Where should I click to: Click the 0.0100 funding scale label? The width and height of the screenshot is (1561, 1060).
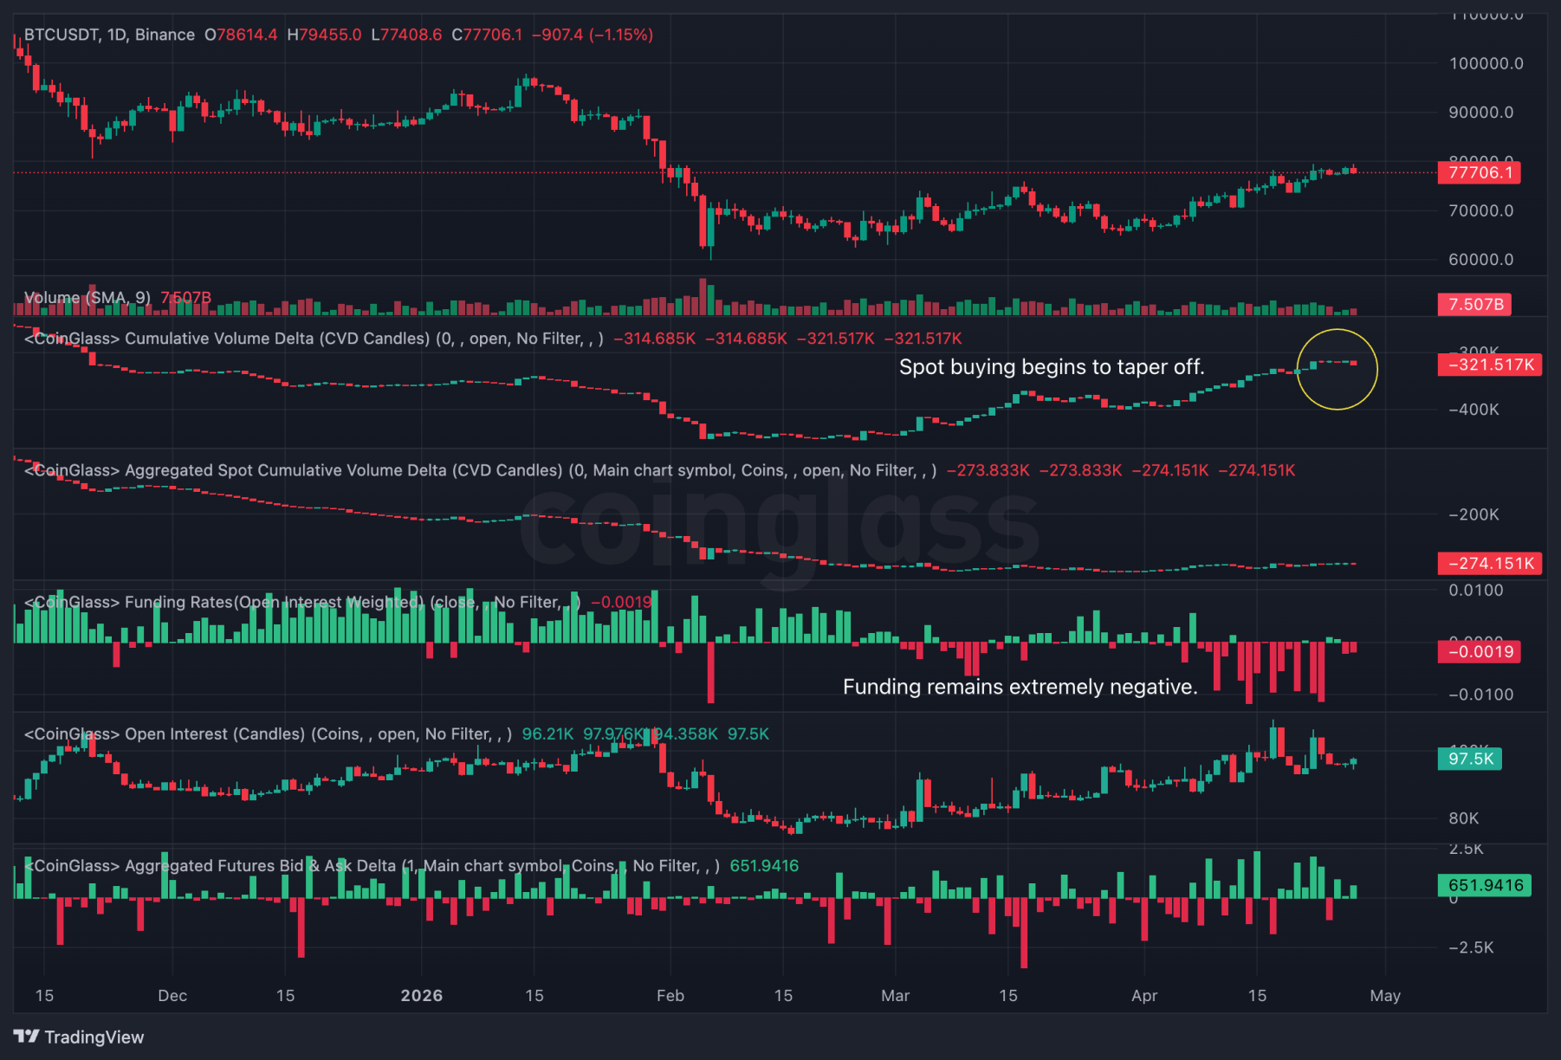(1476, 591)
